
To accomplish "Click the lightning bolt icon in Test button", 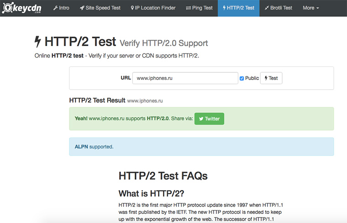I will pyautogui.click(x=266, y=78).
